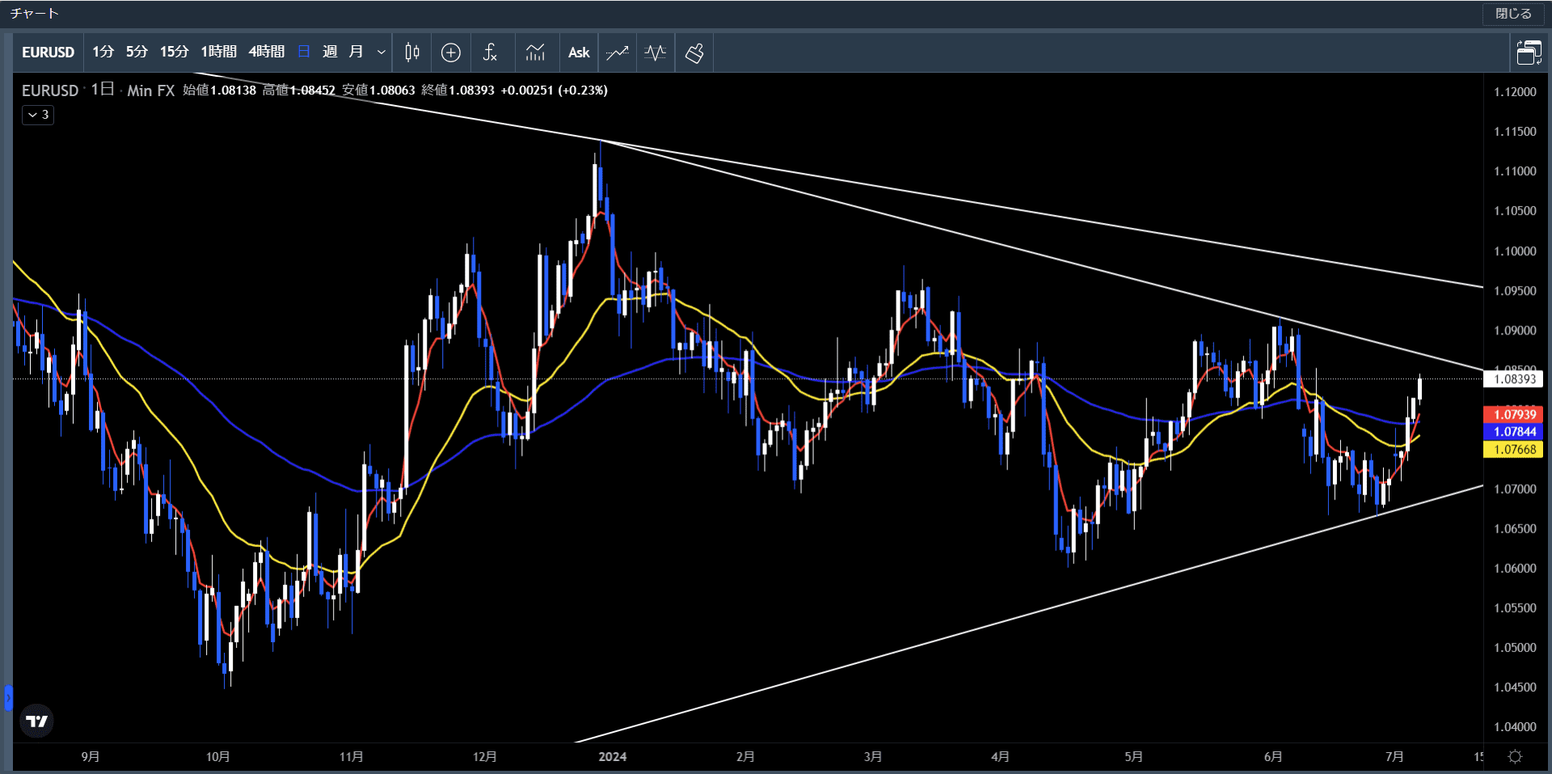Image resolution: width=1552 pixels, height=774 pixels.
Task: Open the candlestick chart style selector
Action: click(x=411, y=53)
